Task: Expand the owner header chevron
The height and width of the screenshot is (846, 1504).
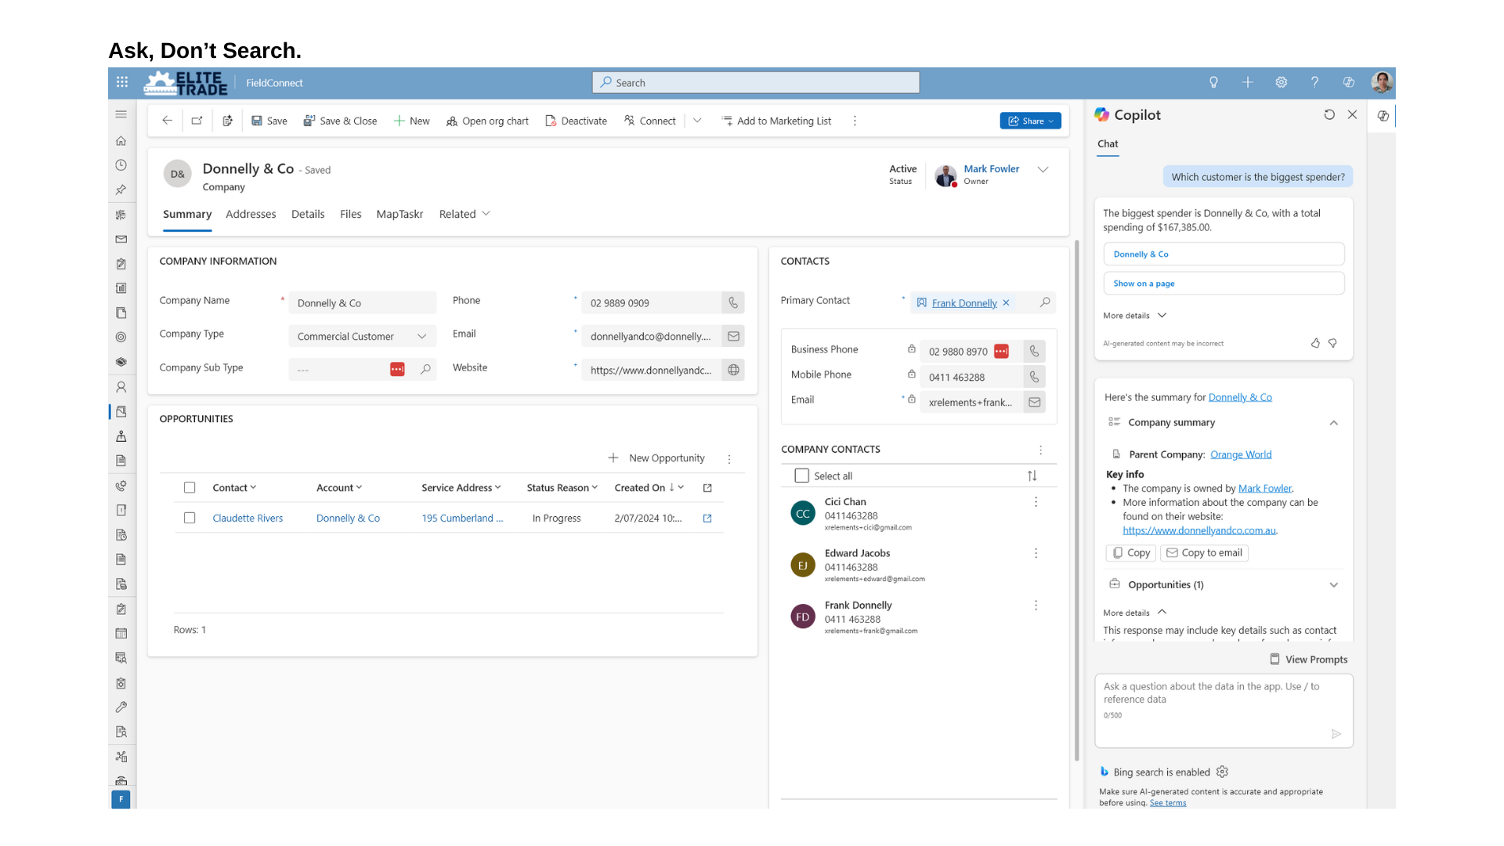Action: (1043, 169)
